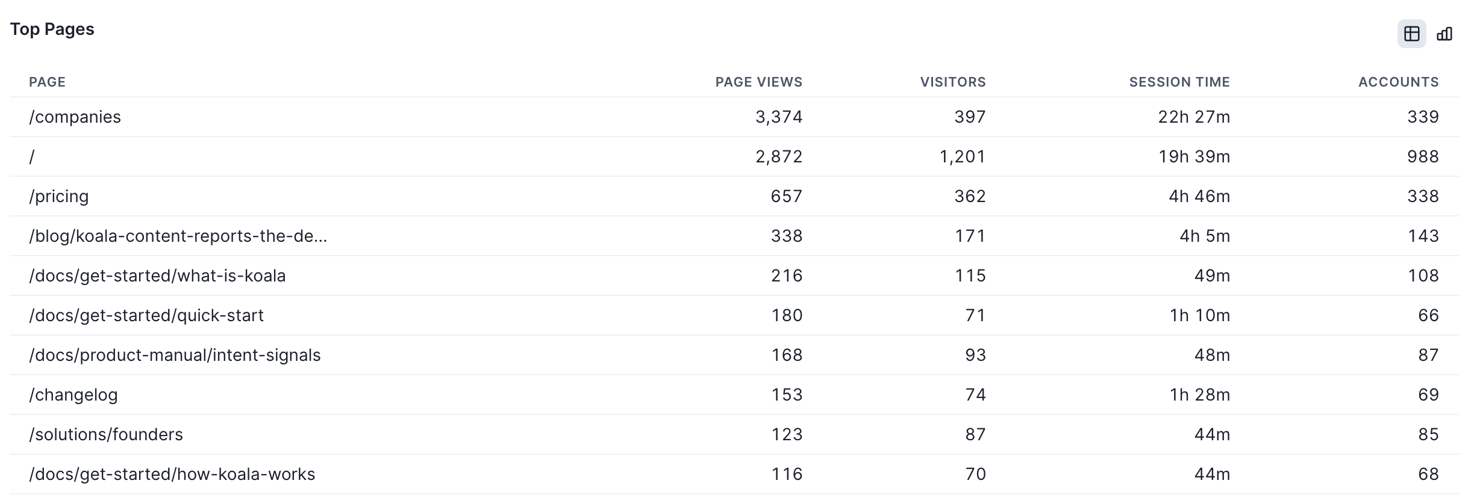Open the /blog/koala-content-reports row
This screenshot has height=504, width=1477.
point(734,236)
